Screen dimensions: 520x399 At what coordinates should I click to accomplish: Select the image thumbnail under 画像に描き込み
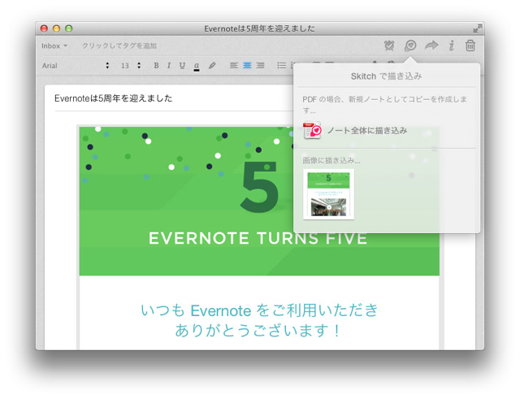click(328, 194)
